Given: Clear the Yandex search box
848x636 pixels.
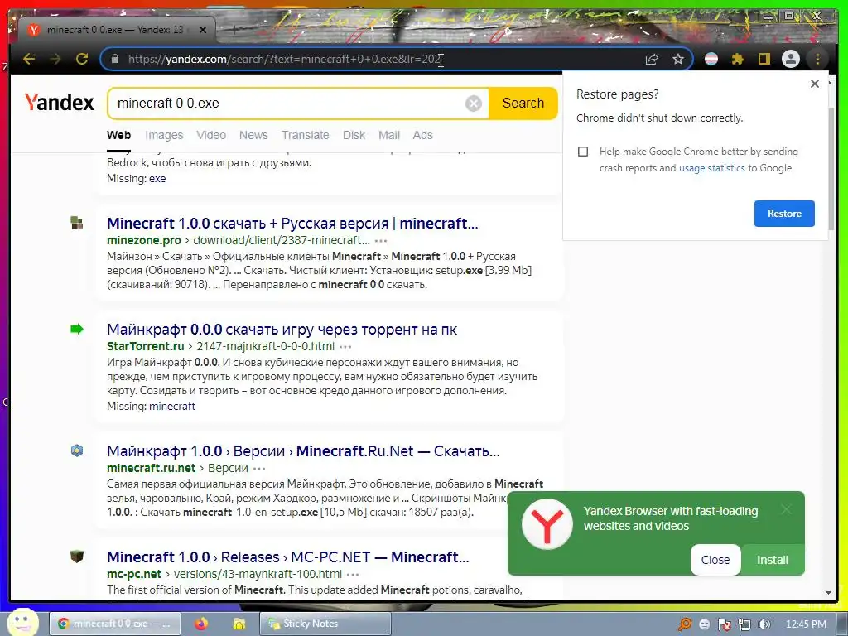Looking at the screenshot, I should 473,103.
